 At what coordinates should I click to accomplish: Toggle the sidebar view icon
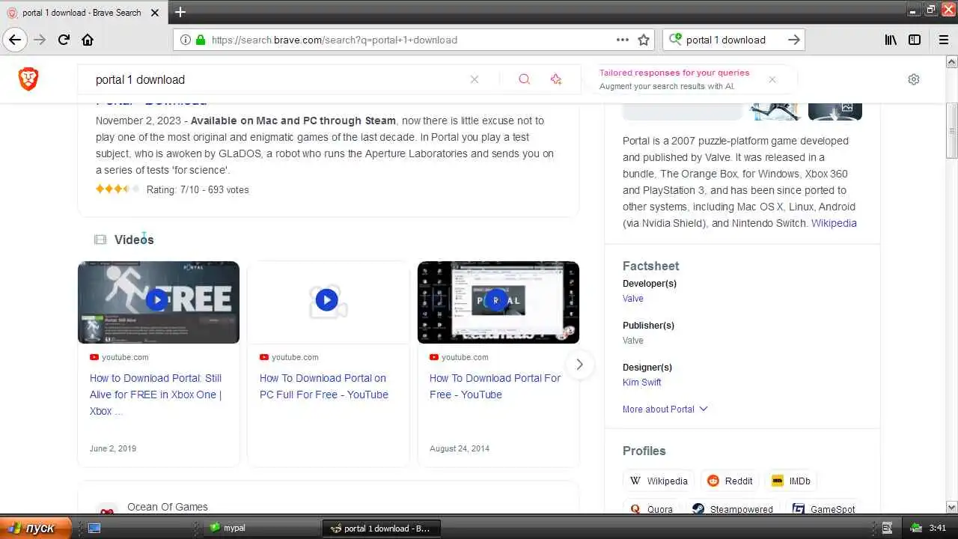pyautogui.click(x=915, y=40)
